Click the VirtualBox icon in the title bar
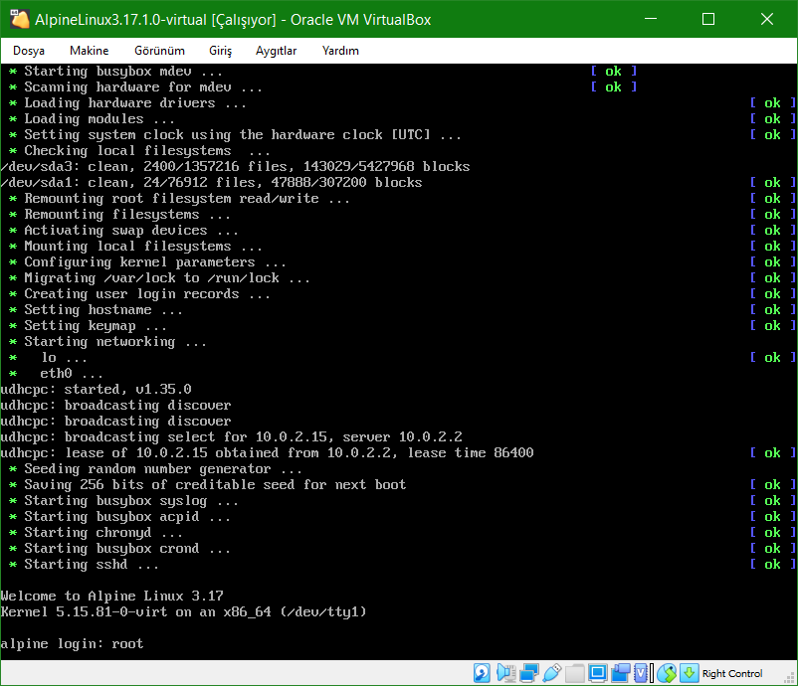This screenshot has height=686, width=798. [19, 19]
